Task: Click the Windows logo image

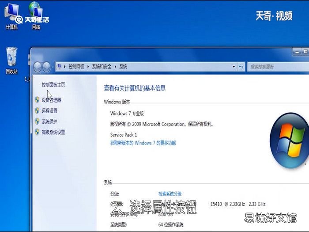Action: (289, 141)
